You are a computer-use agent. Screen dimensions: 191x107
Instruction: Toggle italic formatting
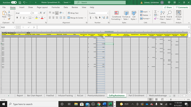(x=20, y=18)
